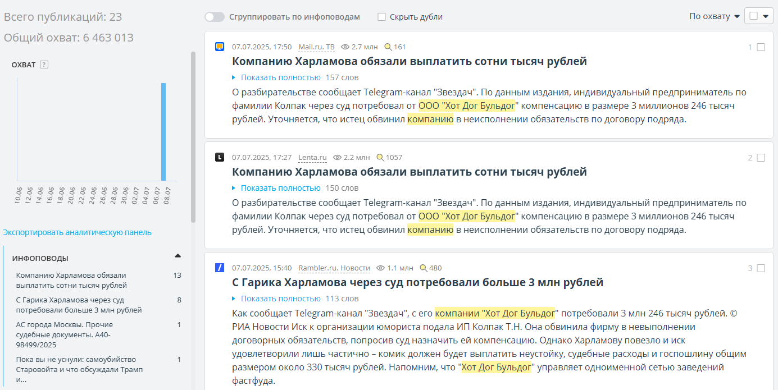The height and width of the screenshot is (390, 778).
Task: Click magnifier icon beside 1057
Action: (x=380, y=157)
